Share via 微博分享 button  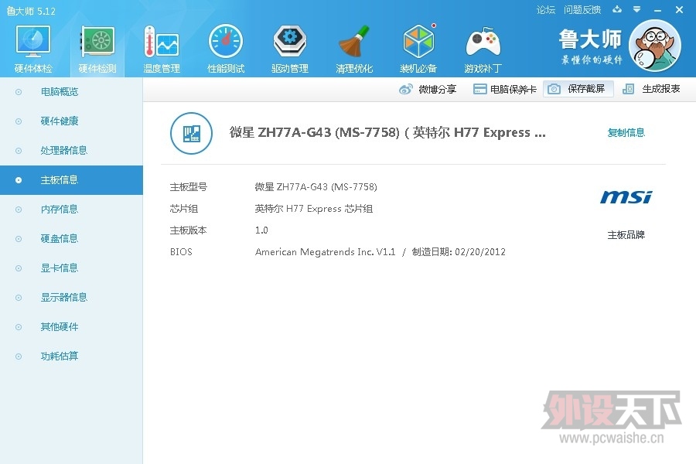[x=428, y=90]
